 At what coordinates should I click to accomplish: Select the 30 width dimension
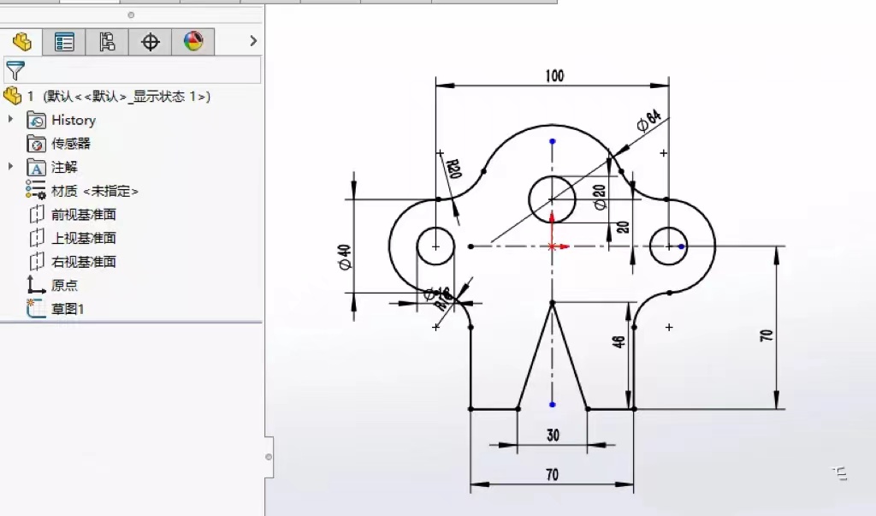[x=553, y=435]
